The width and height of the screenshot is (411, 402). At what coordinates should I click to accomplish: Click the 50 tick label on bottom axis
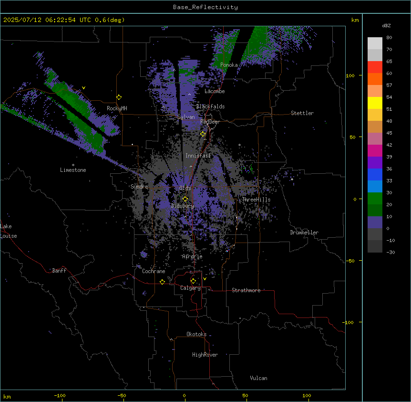pyautogui.click(x=245, y=395)
